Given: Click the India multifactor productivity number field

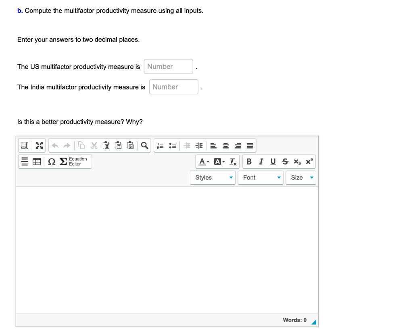Looking at the screenshot, I should (x=173, y=87).
